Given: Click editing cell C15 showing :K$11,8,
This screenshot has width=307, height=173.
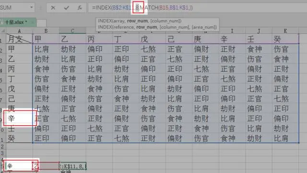Looking at the screenshot, I should (x=72, y=166).
